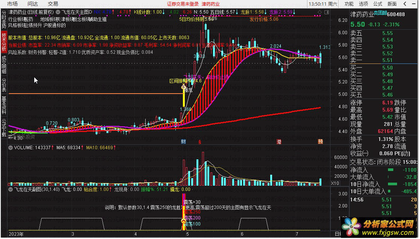Click the back arrow in title bar
Image resolution: width=420 pixels, height=239 pixels.
pyautogui.click(x=405, y=4)
